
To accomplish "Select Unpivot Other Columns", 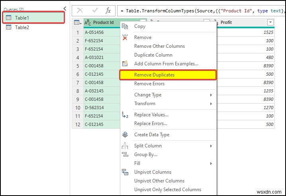I will 159,181.
